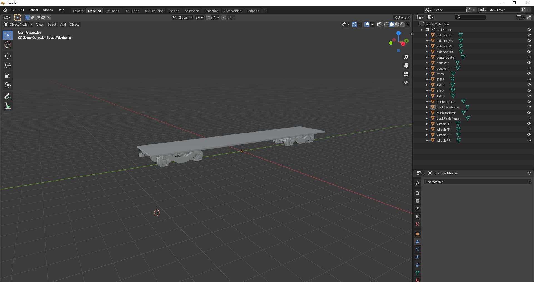Open Modifier properties wrench tab
Image resolution: width=534 pixels, height=282 pixels.
coord(417,242)
